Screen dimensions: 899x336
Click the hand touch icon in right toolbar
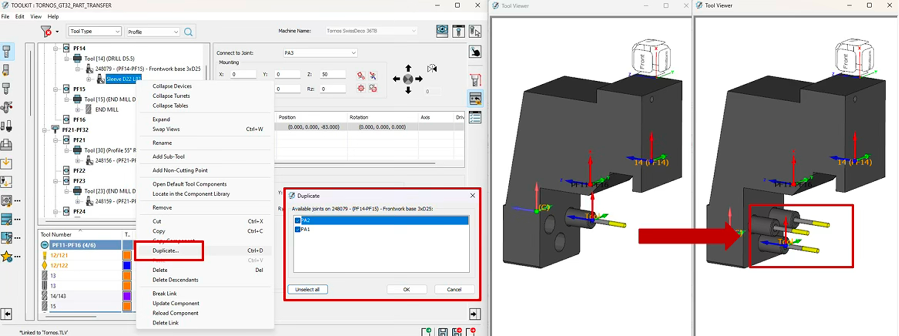click(x=475, y=52)
